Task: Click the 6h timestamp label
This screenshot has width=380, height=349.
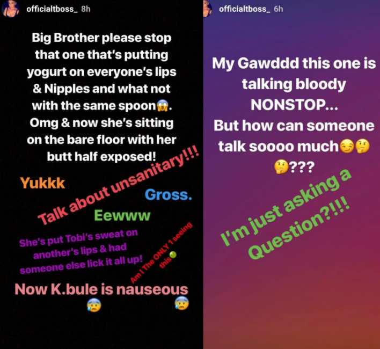Action: tap(278, 9)
